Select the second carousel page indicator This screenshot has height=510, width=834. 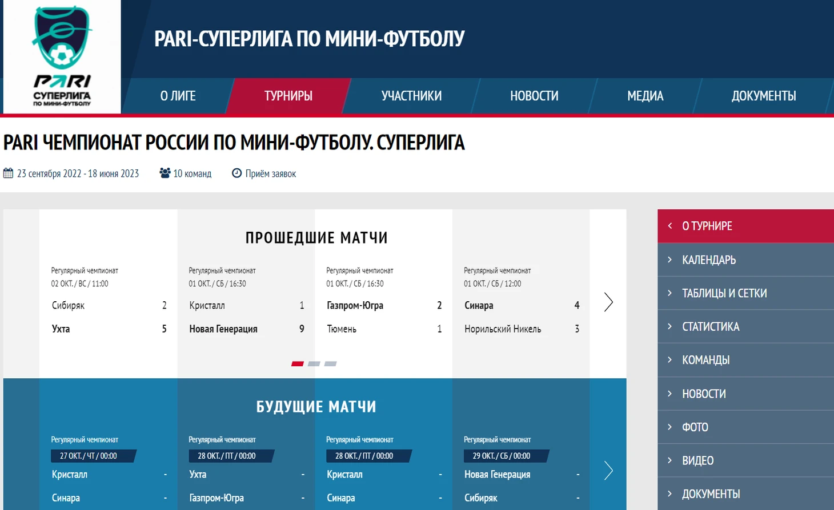(314, 363)
